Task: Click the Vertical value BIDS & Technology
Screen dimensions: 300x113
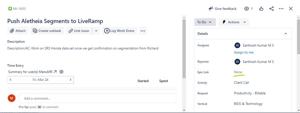Action: click(x=248, y=104)
